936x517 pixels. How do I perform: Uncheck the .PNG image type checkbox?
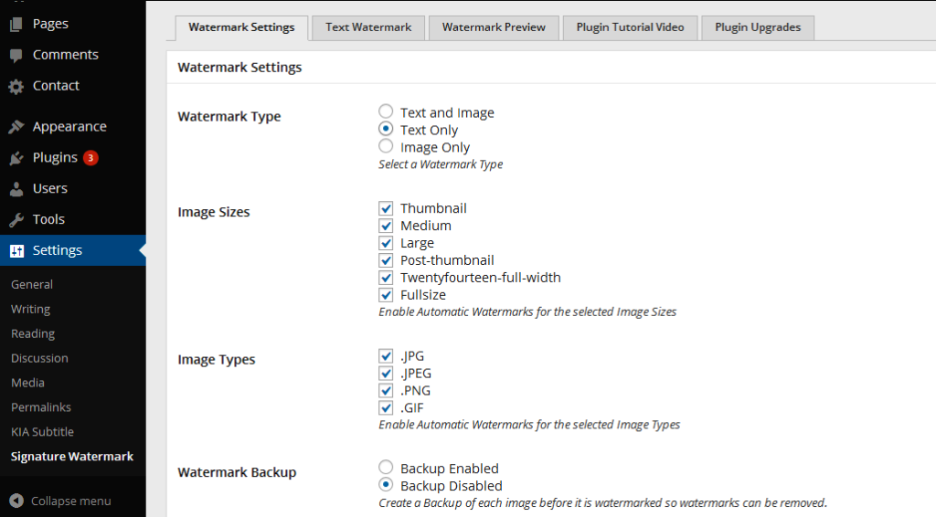386,391
